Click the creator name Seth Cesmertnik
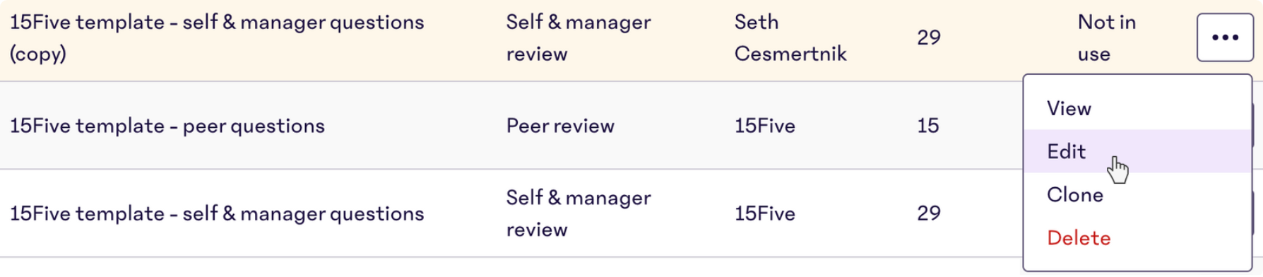The image size is (1263, 277). (x=790, y=37)
